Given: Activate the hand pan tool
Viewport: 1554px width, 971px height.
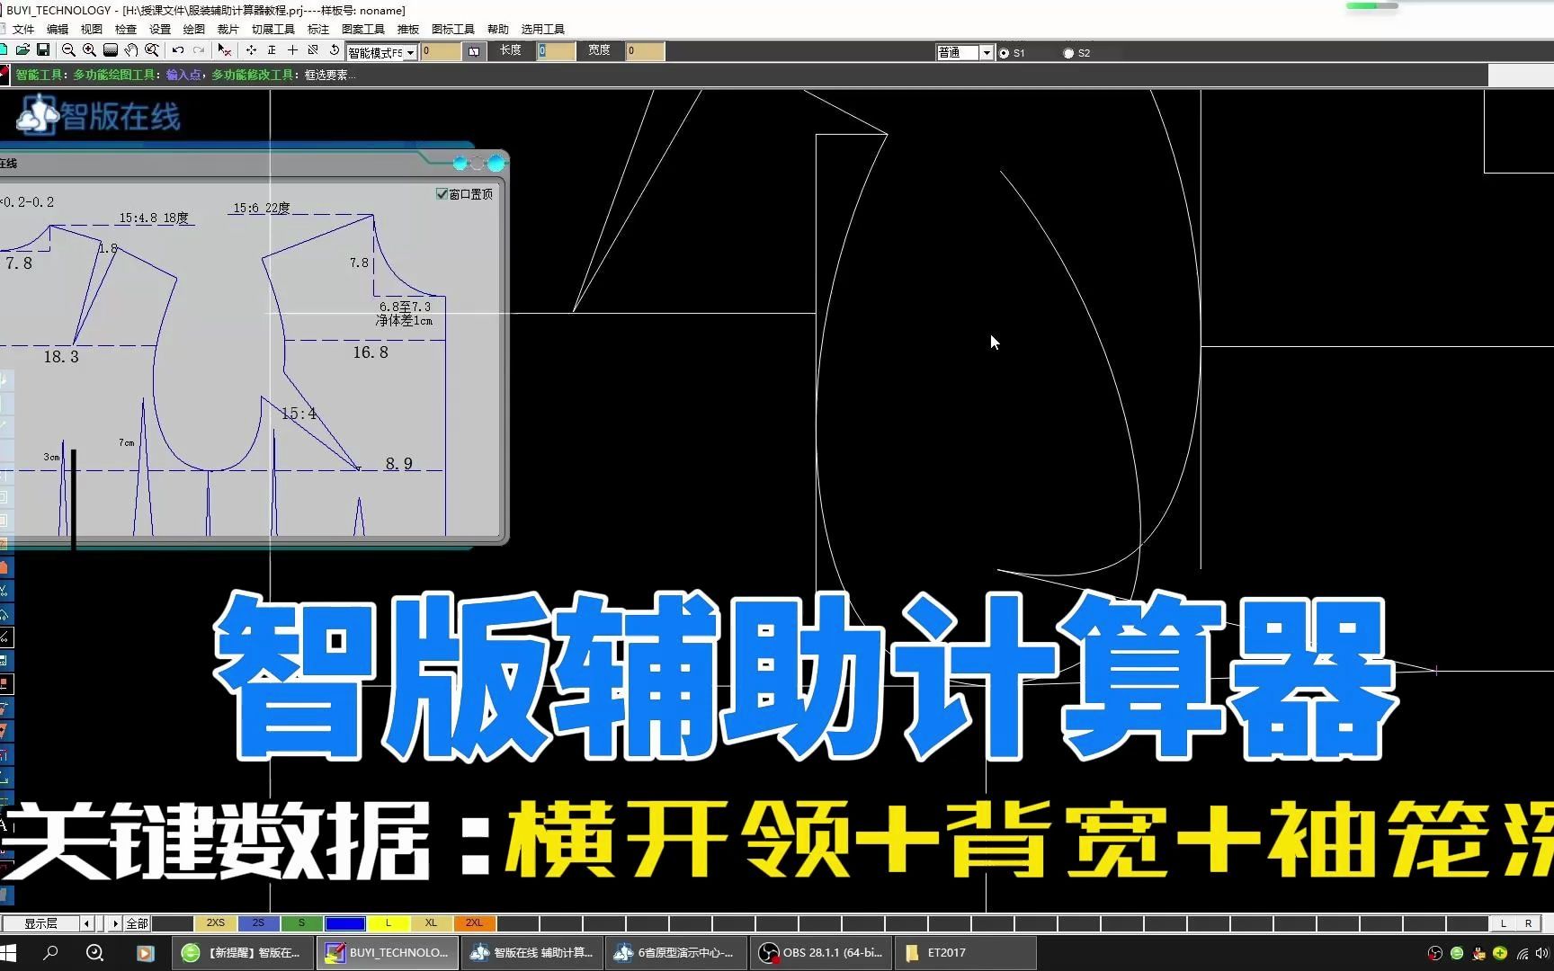Looking at the screenshot, I should (x=131, y=50).
